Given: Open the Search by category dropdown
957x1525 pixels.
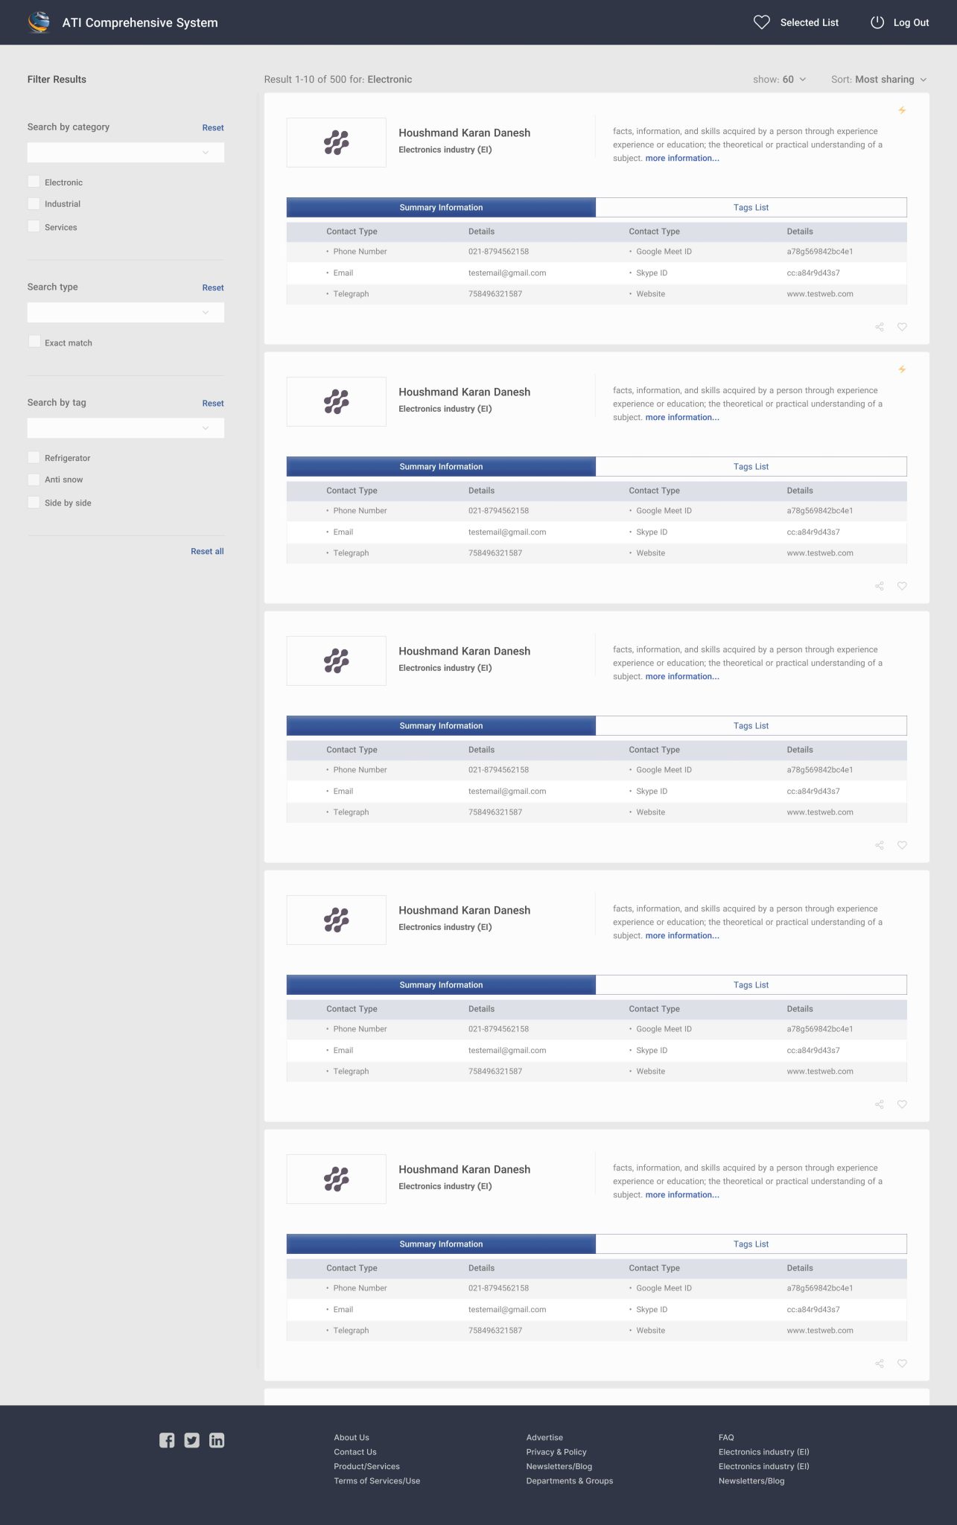Looking at the screenshot, I should [x=126, y=153].
